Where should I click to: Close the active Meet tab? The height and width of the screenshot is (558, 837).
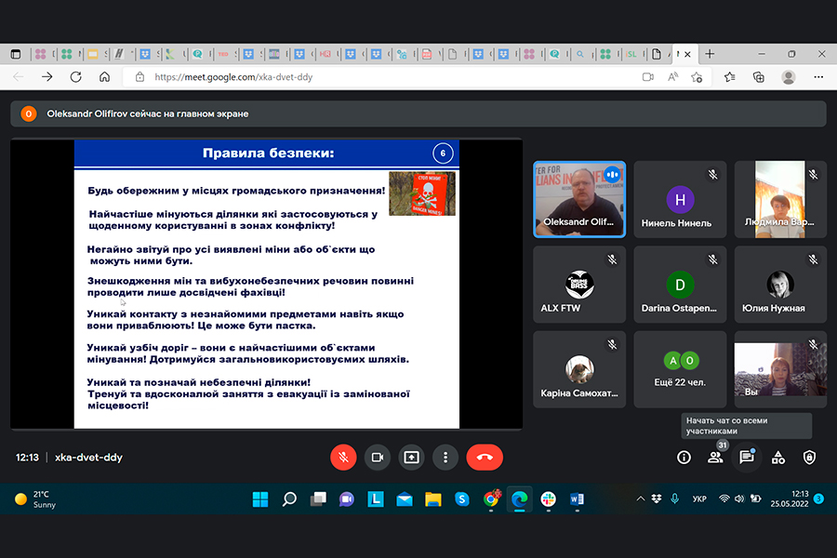(x=687, y=54)
